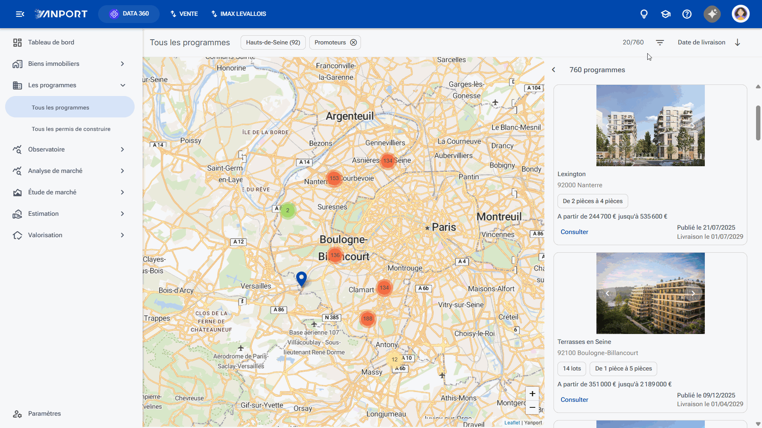Remove the Promoteurs filter chip
Viewport: 762px width, 428px height.
pyautogui.click(x=353, y=42)
